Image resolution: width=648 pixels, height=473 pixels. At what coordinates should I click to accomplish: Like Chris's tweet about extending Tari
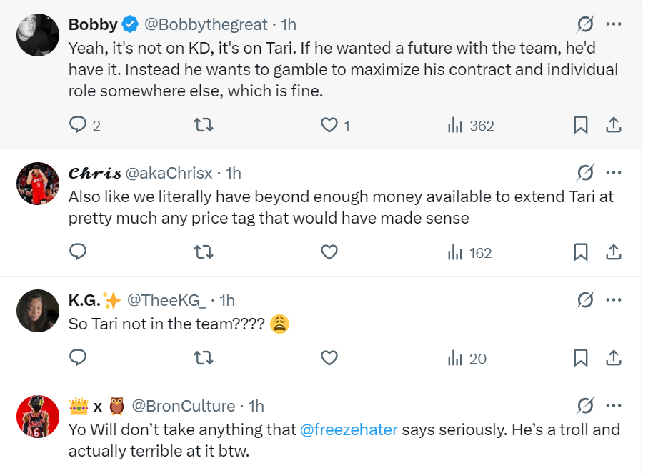pyautogui.click(x=329, y=252)
